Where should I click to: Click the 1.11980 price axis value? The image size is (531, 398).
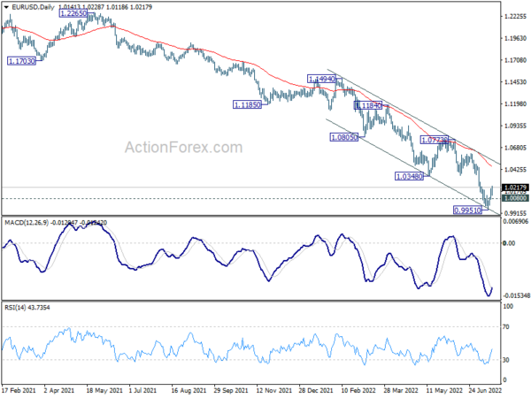(515, 103)
